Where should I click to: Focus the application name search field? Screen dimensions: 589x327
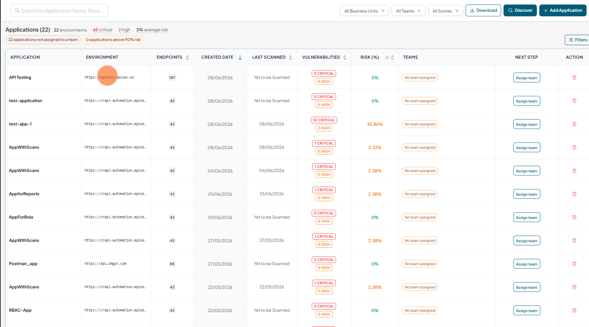(59, 10)
